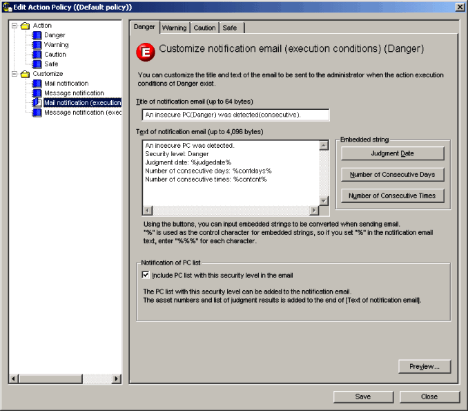Insert Number of Consecutive Days string
This screenshot has width=468, height=411.
coord(393,175)
